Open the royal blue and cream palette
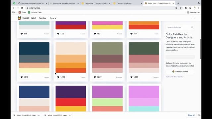 [34, 99]
